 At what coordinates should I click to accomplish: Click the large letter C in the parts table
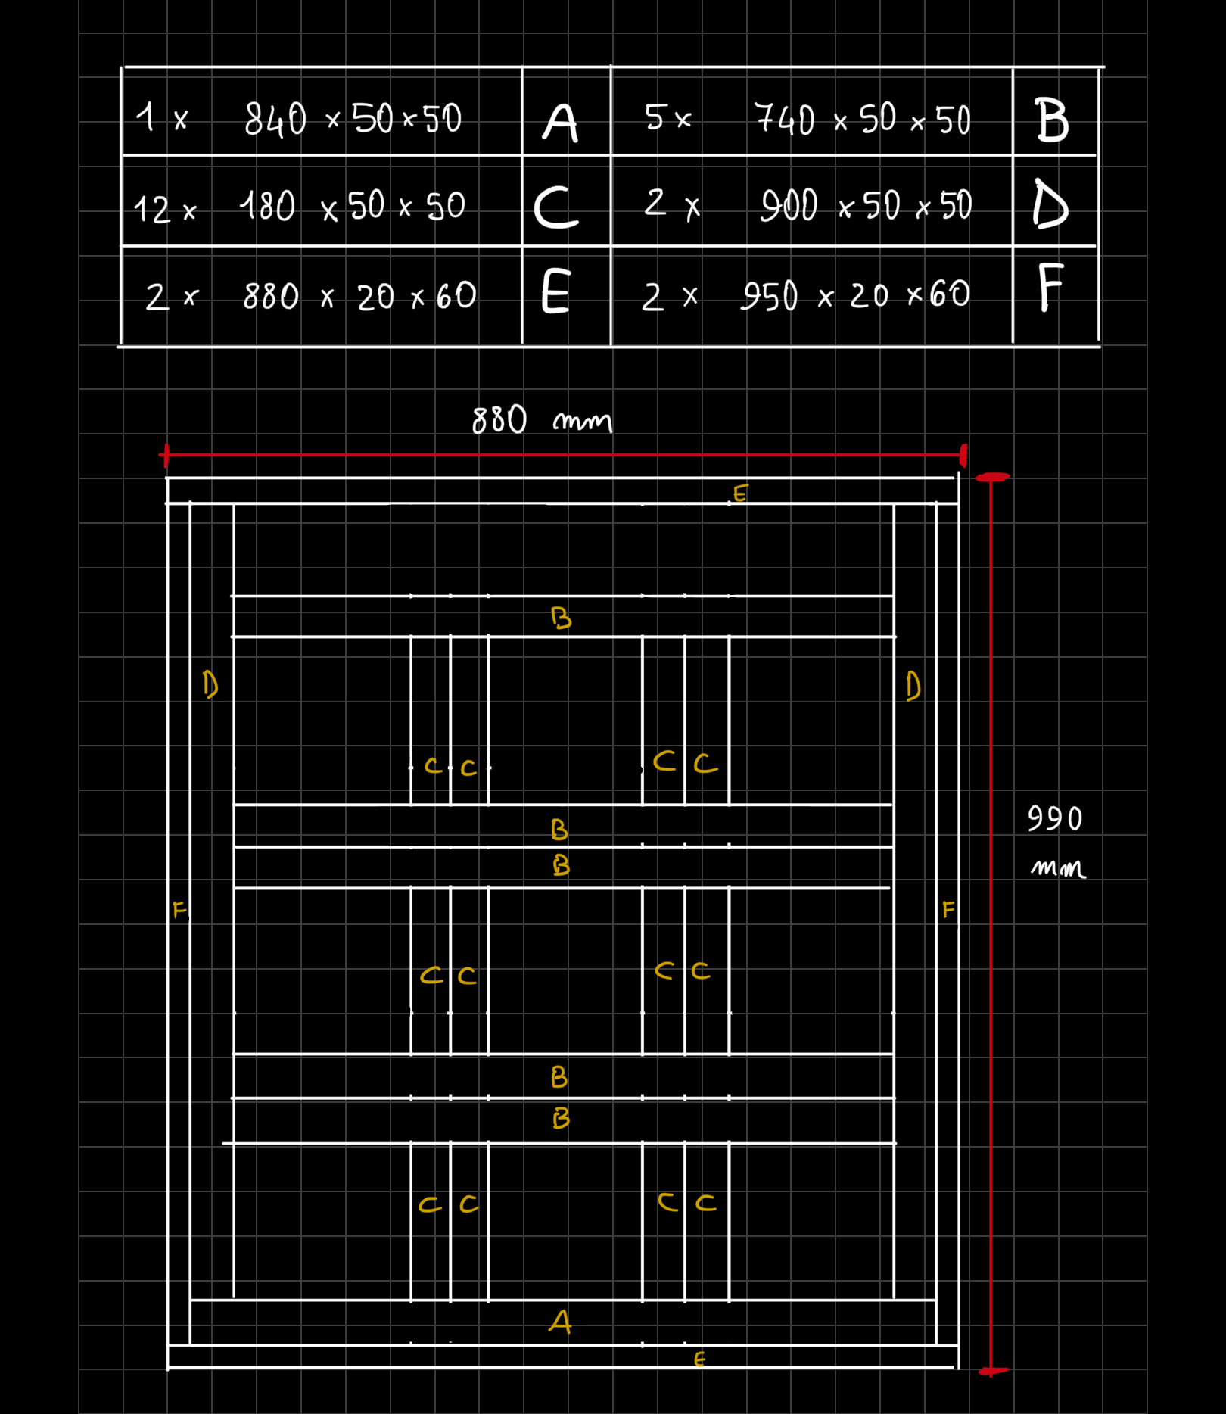[x=556, y=208]
